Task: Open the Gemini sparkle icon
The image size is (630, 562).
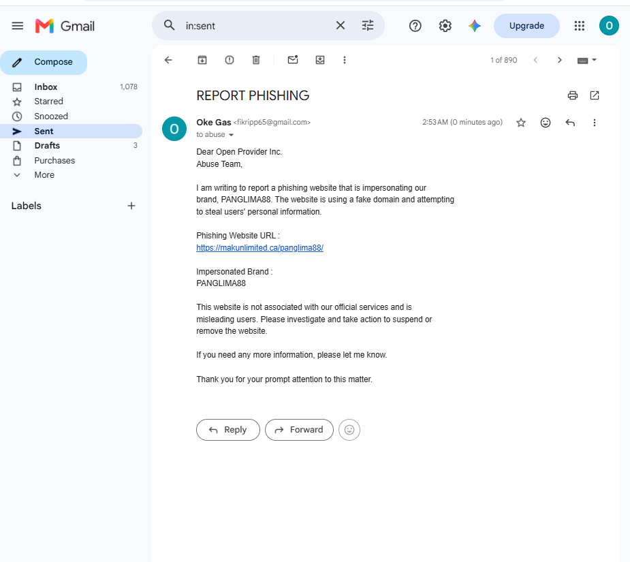Action: pos(475,26)
